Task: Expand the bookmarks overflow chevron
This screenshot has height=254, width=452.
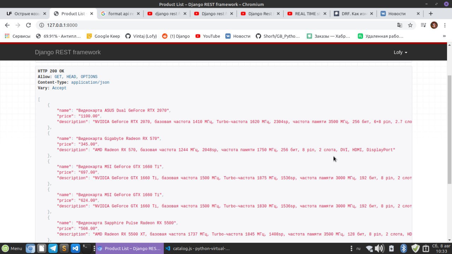Action: pos(444,36)
